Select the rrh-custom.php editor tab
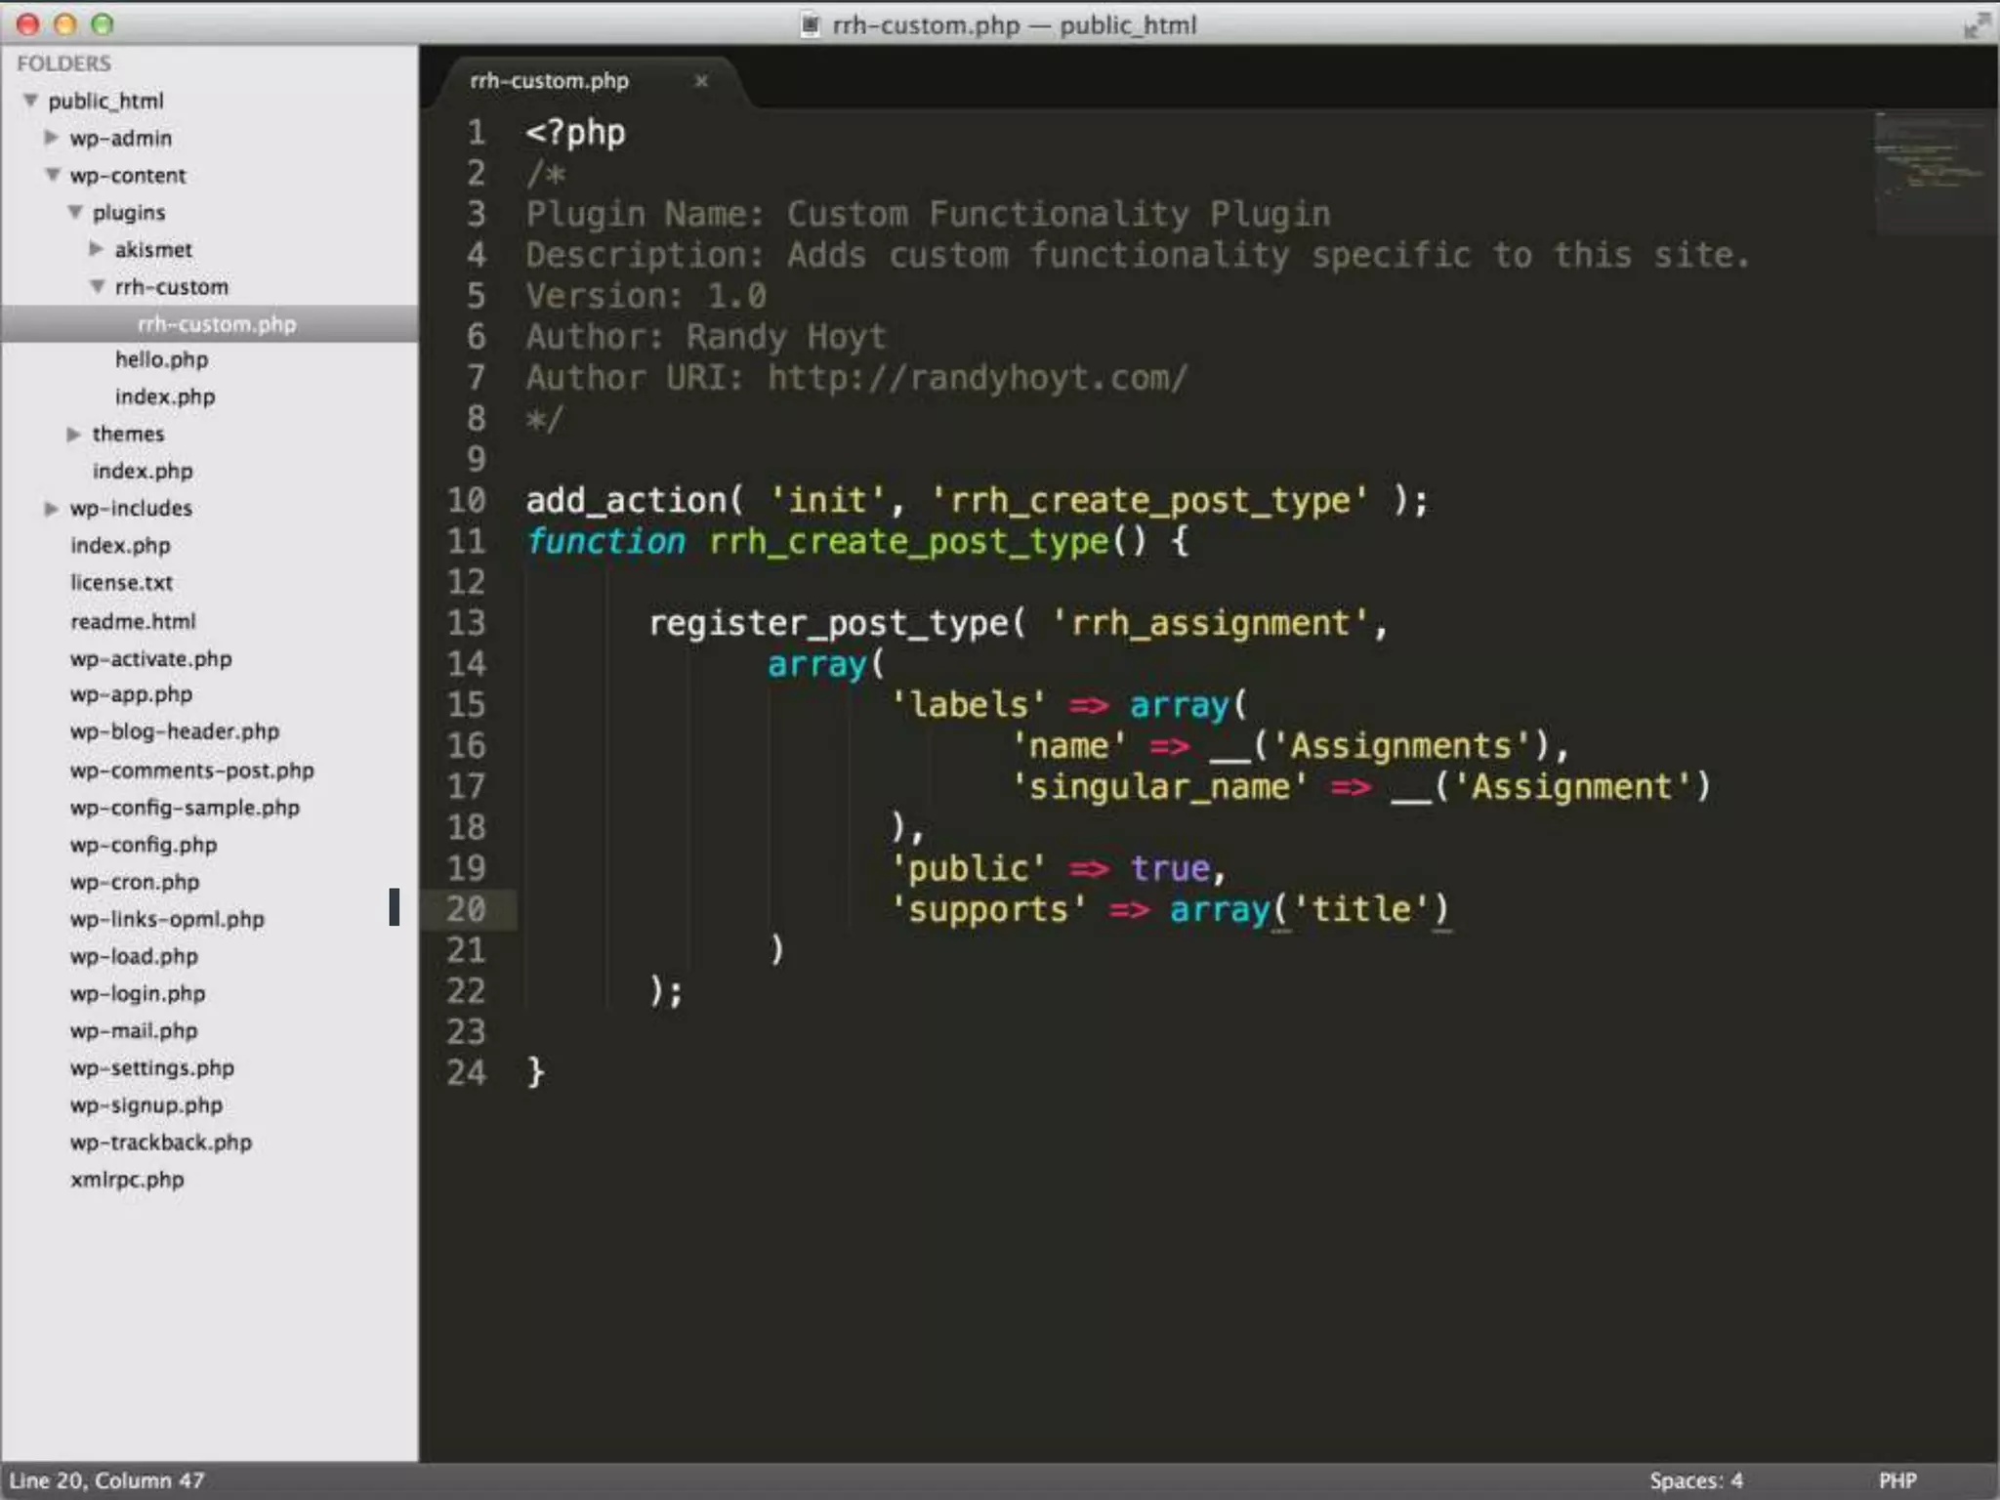The width and height of the screenshot is (2000, 1500). 550,81
